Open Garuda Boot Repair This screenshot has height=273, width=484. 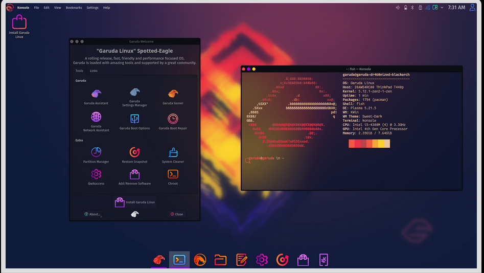(173, 122)
